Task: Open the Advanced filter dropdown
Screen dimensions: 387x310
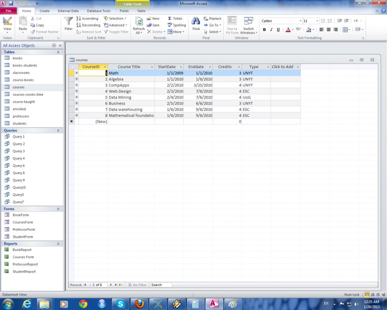Action: click(x=115, y=25)
